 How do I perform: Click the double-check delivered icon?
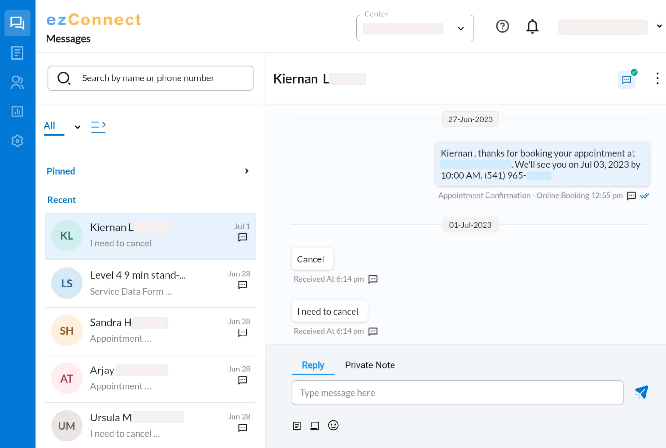tap(644, 196)
